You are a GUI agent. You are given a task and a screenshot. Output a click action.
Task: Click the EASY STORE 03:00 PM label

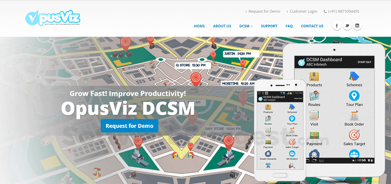[223, 129]
